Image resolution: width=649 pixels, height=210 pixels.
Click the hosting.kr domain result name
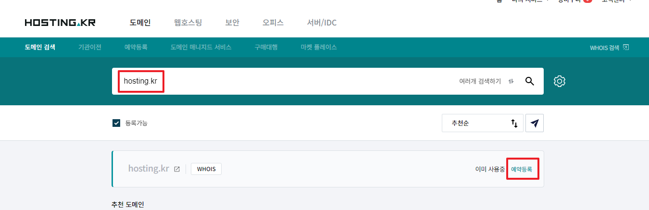(x=149, y=169)
